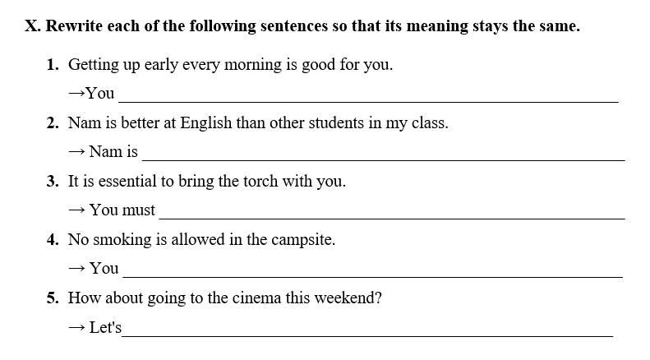Click the sentence about going to the cinema
This screenshot has width=650, height=360.
(224, 298)
